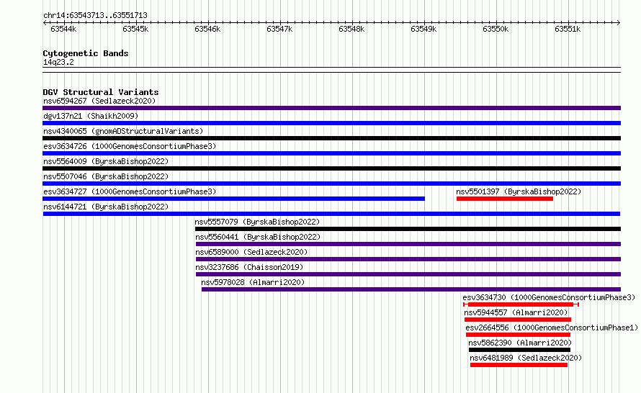This screenshot has width=641, height=393.
Task: Open nsv6481989 (Sedlazeck2020) variant
Action: tap(526, 358)
